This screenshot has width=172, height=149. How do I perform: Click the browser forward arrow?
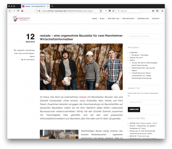coord(14,11)
